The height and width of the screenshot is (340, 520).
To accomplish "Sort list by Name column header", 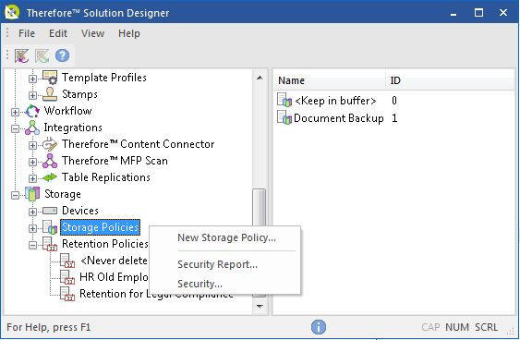I will coord(330,80).
